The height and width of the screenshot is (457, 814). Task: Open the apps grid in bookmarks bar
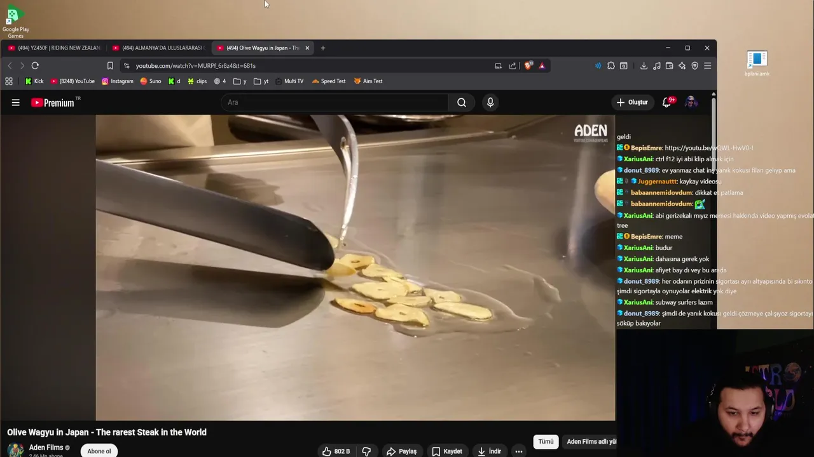9,81
